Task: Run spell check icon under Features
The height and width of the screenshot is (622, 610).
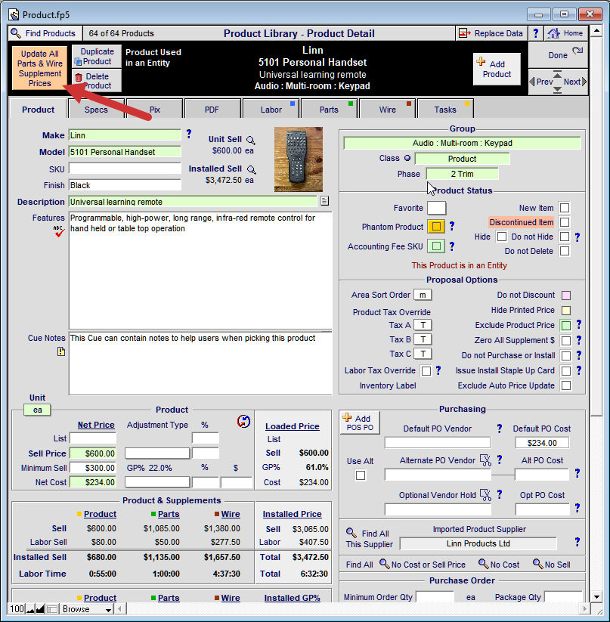Action: (59, 231)
